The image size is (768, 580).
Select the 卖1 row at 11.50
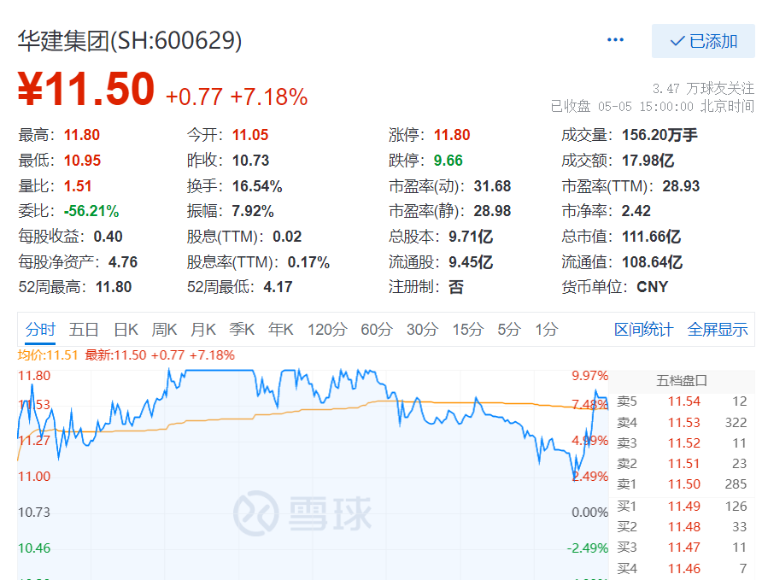click(x=682, y=484)
